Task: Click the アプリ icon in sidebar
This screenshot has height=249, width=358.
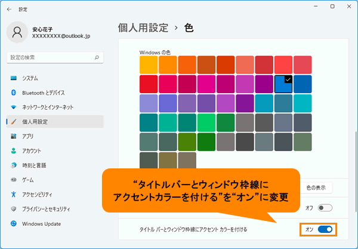Action: click(13, 136)
